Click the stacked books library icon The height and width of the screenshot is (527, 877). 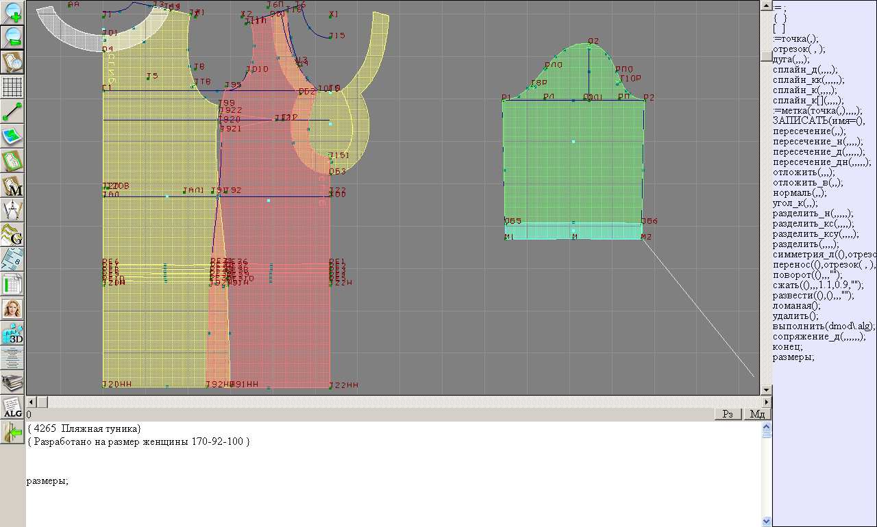pos(12,383)
